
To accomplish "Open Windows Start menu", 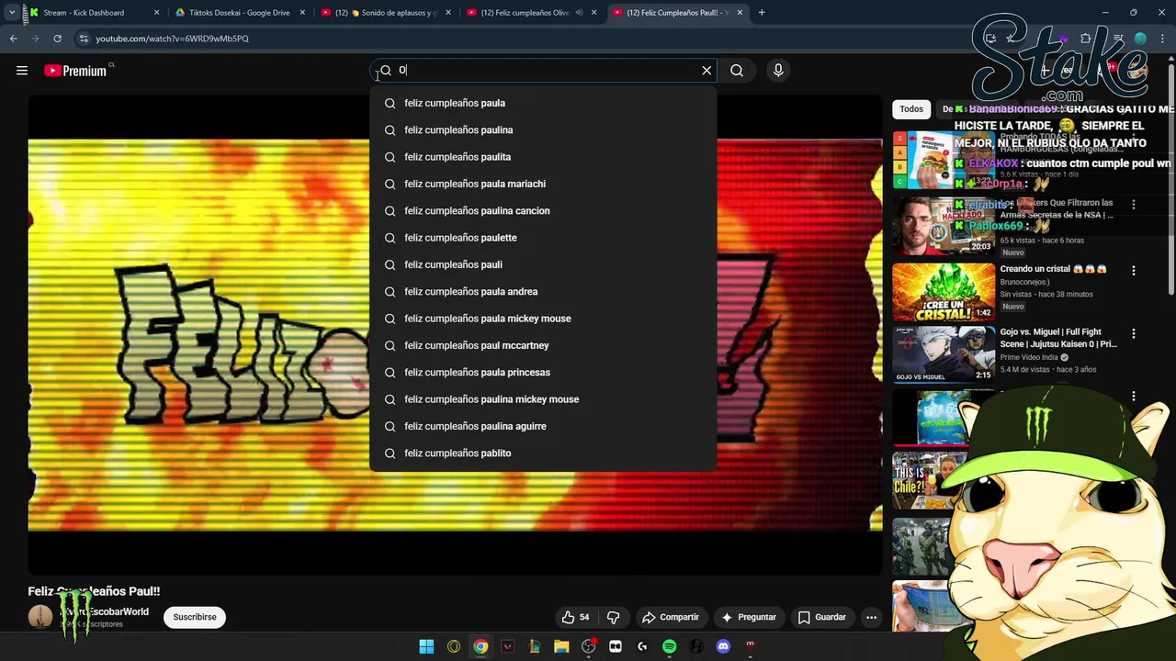I will pyautogui.click(x=426, y=646).
